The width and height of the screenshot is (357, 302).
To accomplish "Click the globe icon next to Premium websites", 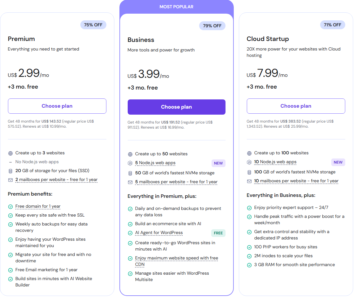I will click(x=10, y=153).
